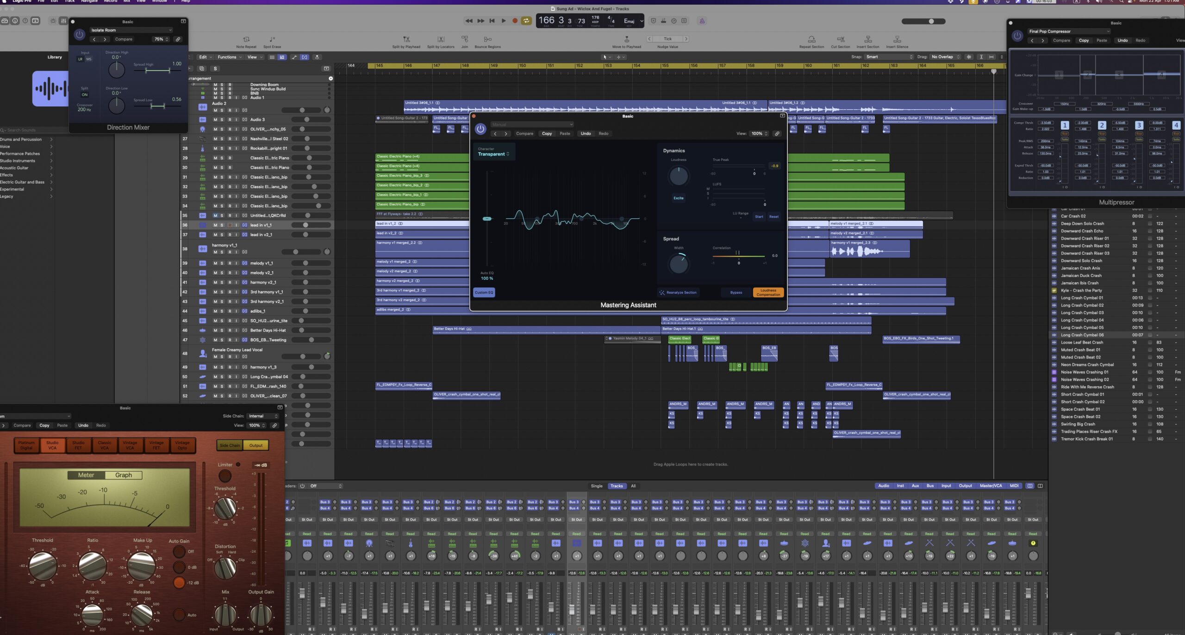Image resolution: width=1185 pixels, height=635 pixels.
Task: Click the Insert Silence icon
Action: coord(897,39)
